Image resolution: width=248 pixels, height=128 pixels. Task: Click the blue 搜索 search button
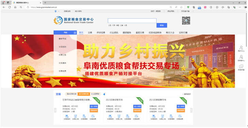click(x=162, y=25)
